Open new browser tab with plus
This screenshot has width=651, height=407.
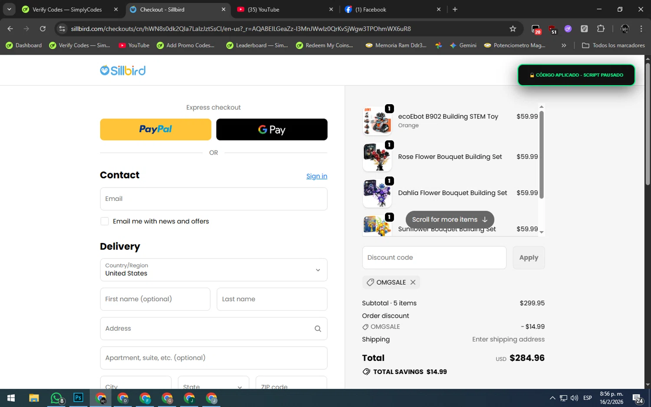455,9
